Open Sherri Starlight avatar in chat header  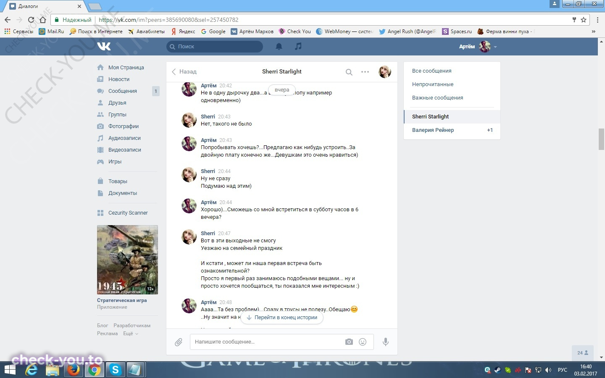pos(385,72)
